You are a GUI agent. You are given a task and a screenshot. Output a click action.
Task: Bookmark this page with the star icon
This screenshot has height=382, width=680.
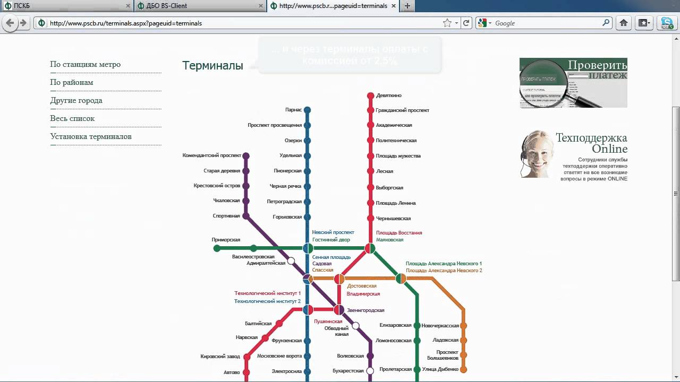point(447,23)
